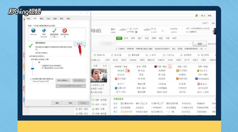Select the 问答 search tab
Image resolution: width=238 pixels, height=132 pixels.
[168, 38]
